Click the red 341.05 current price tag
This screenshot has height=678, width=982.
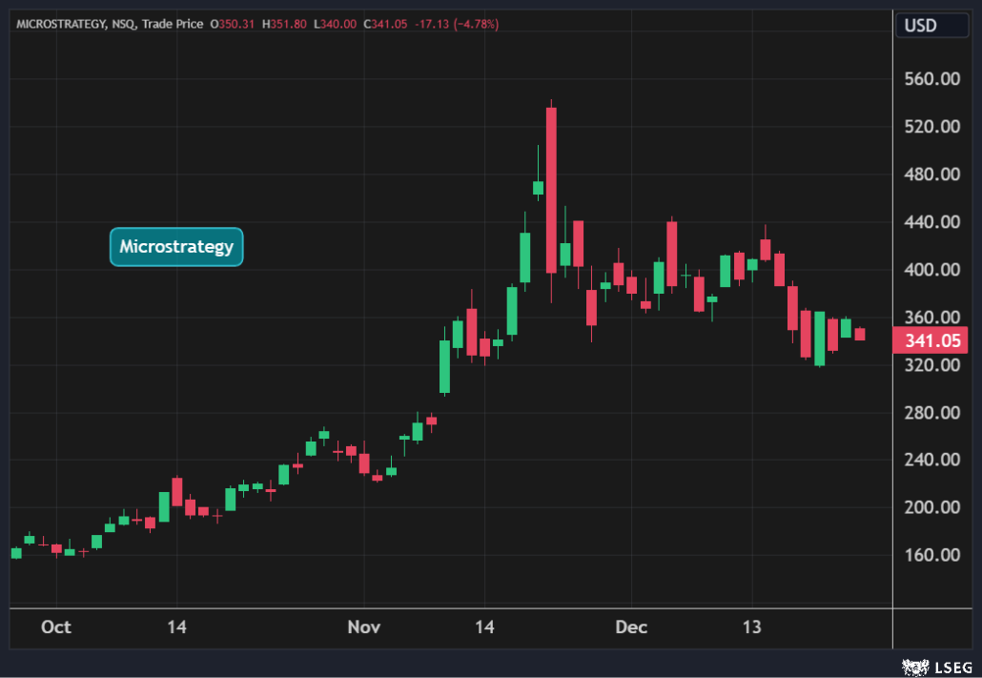click(929, 340)
